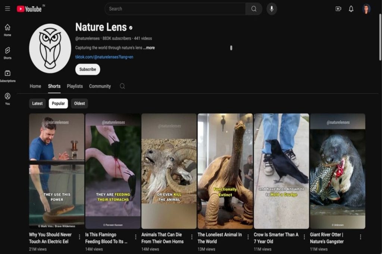Open options for Loneliest Animal short

pos(248,237)
